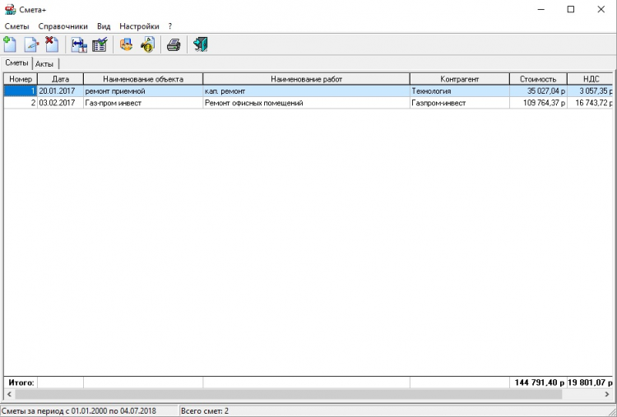Open the Справочники menu
Viewport: 617px width, 417px height.
(63, 26)
